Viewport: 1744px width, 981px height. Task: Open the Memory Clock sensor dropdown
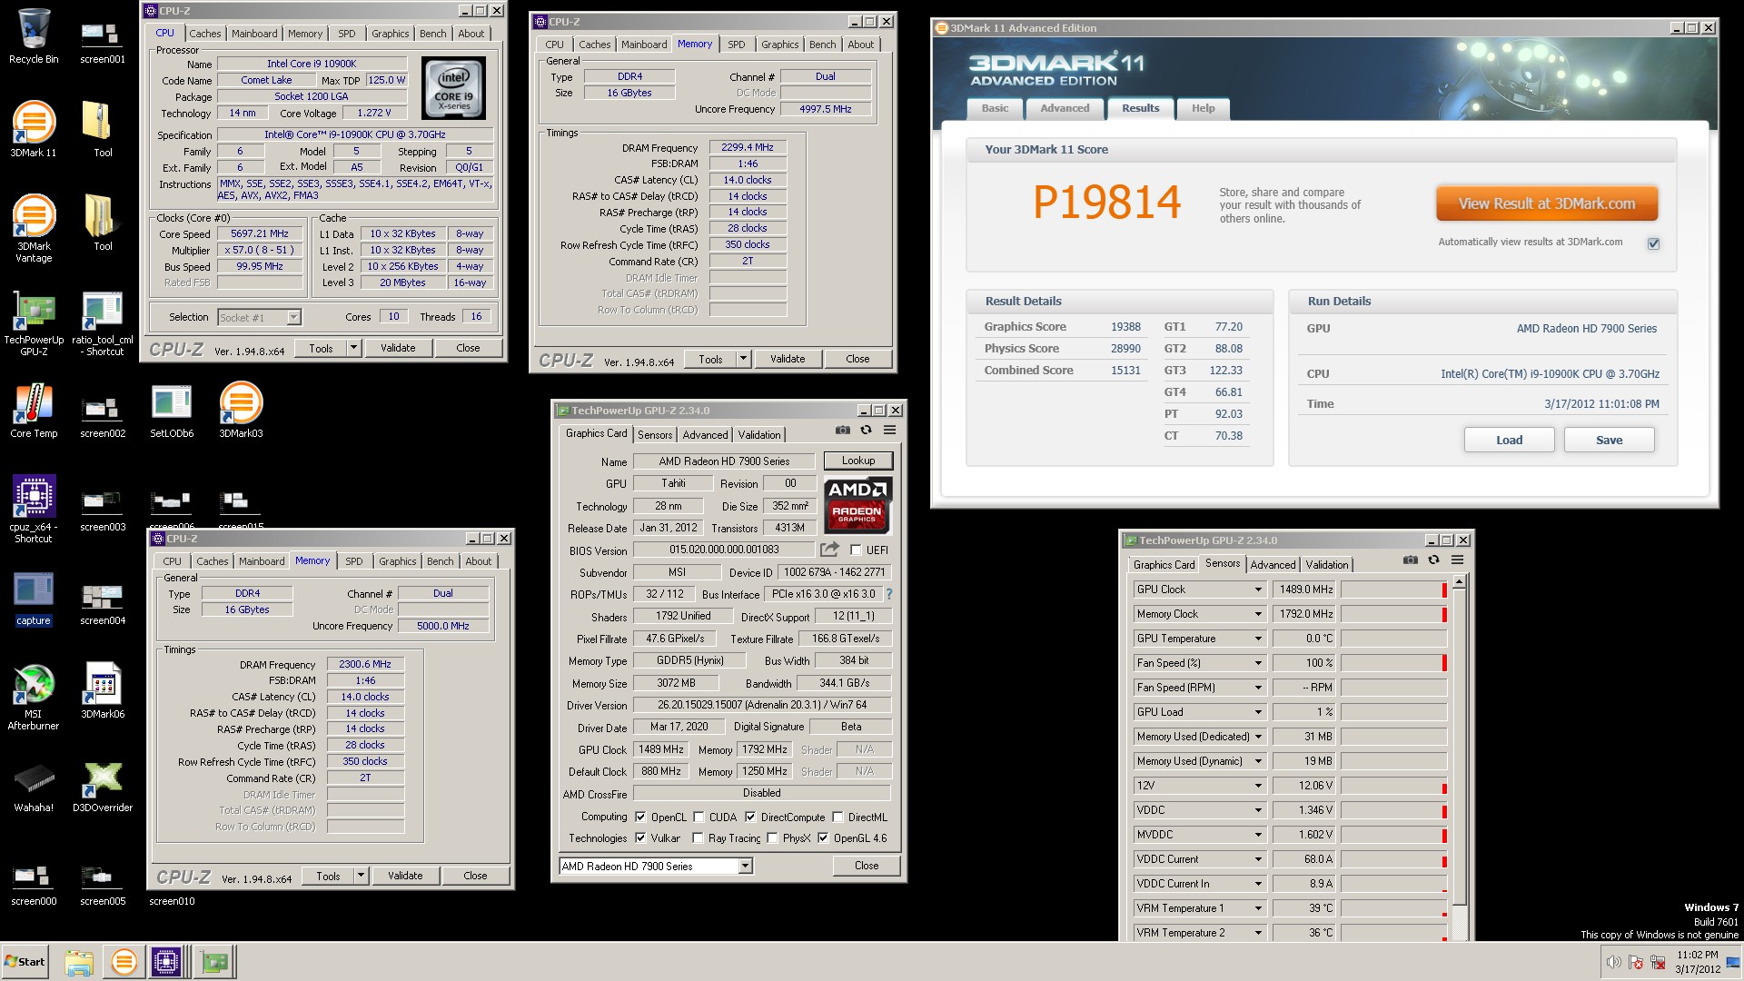pos(1258,614)
